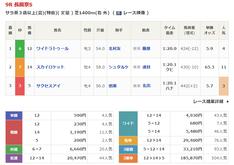Expand レース結果詳細 via arrow icon
Viewport: 234px width, 165px height.
tap(228, 102)
